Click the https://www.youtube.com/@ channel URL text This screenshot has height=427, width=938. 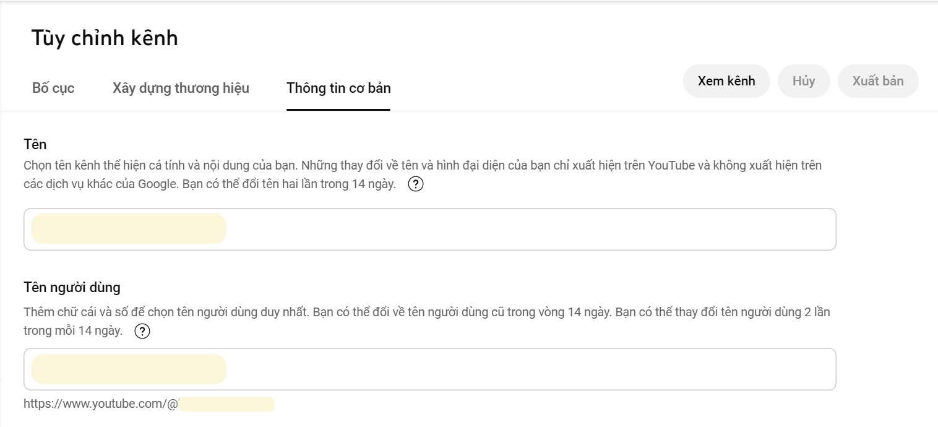point(101,404)
